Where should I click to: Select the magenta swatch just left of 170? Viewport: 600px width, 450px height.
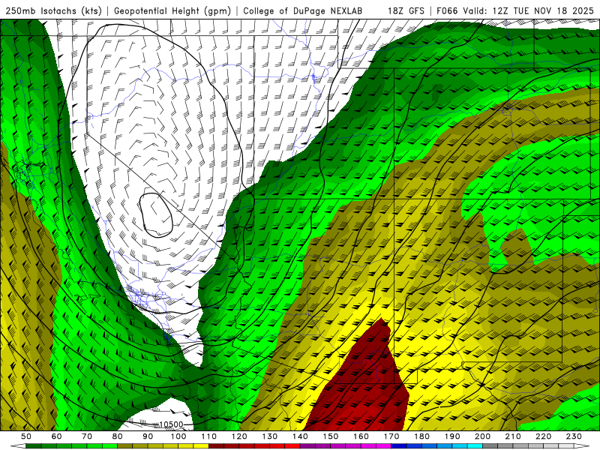pos(383,446)
